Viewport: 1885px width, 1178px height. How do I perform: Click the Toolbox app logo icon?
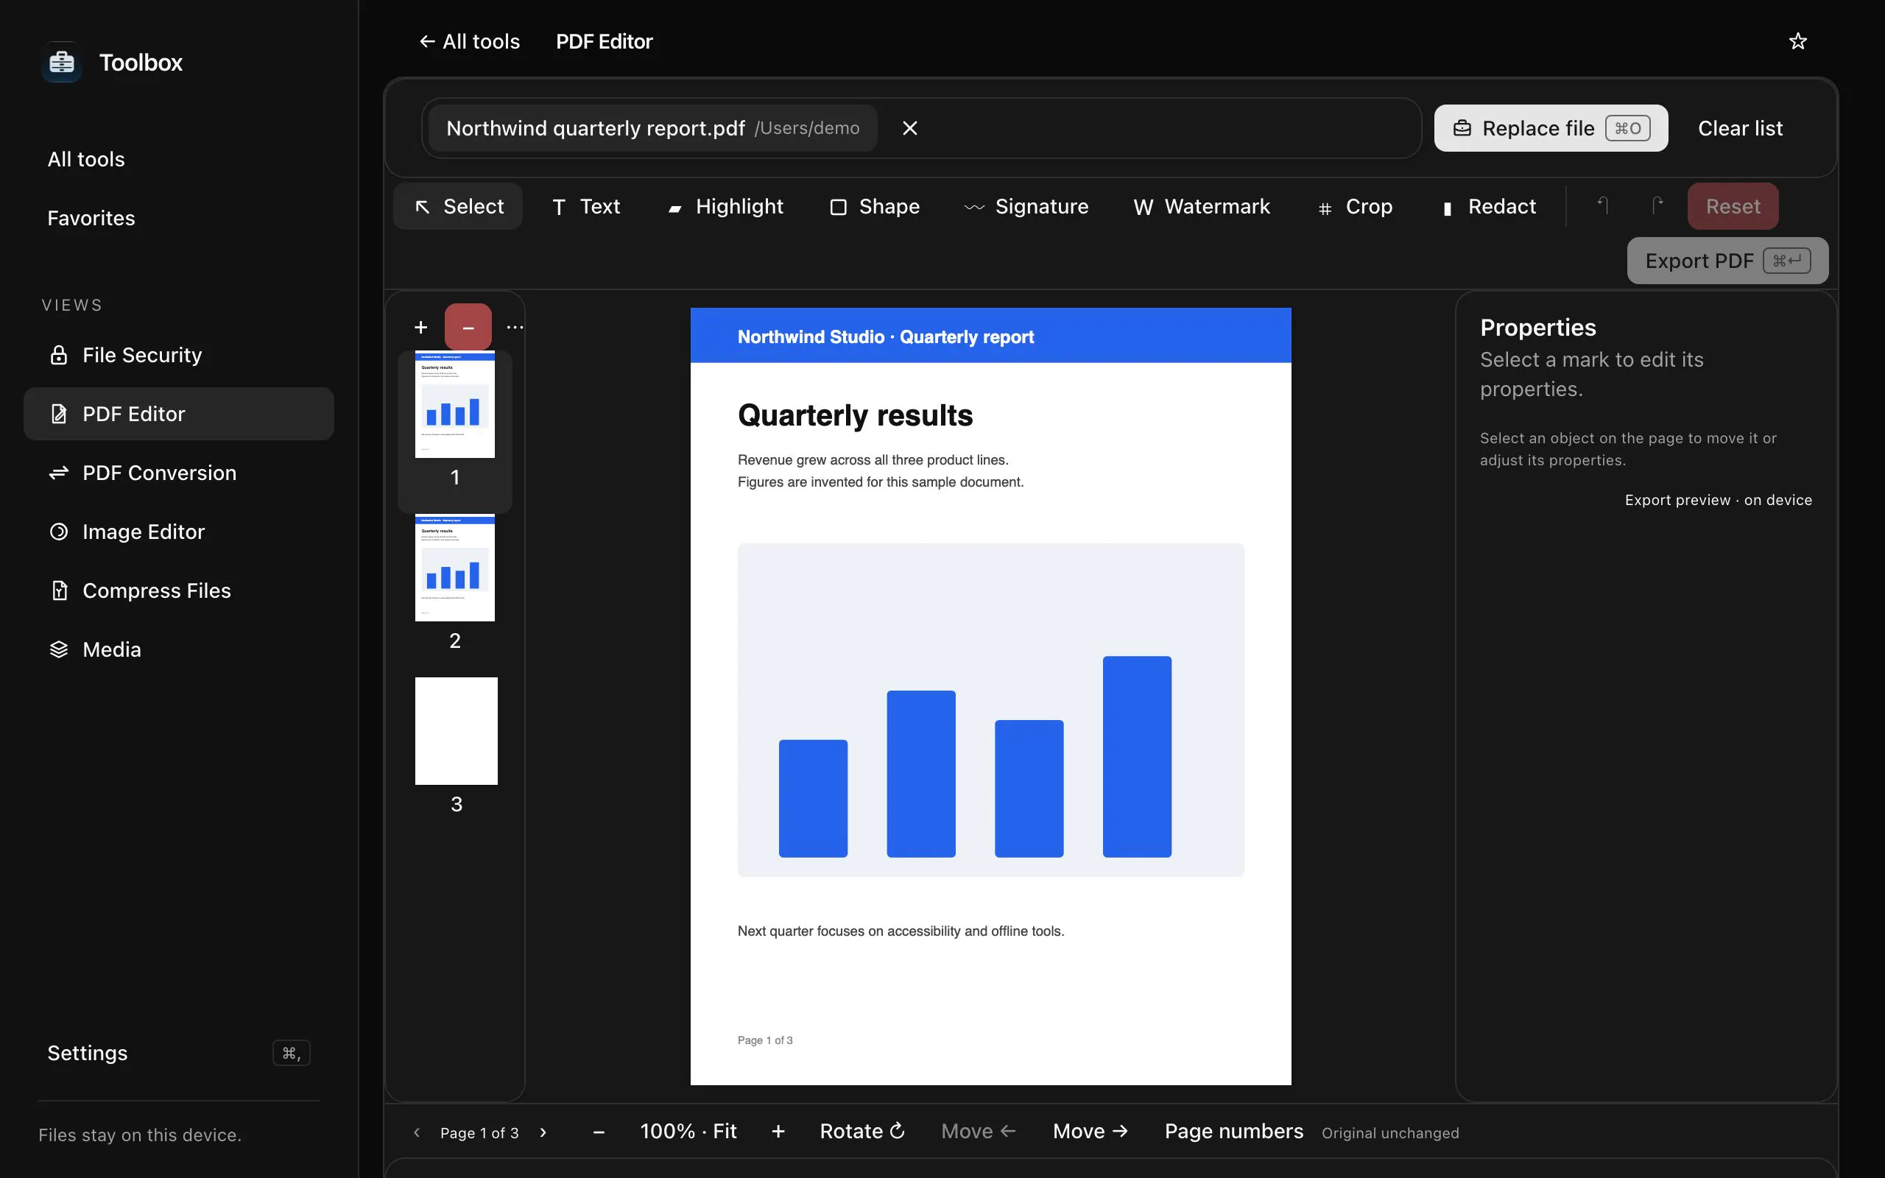[62, 62]
